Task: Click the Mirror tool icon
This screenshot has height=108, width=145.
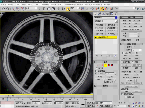Action: tap(139, 9)
